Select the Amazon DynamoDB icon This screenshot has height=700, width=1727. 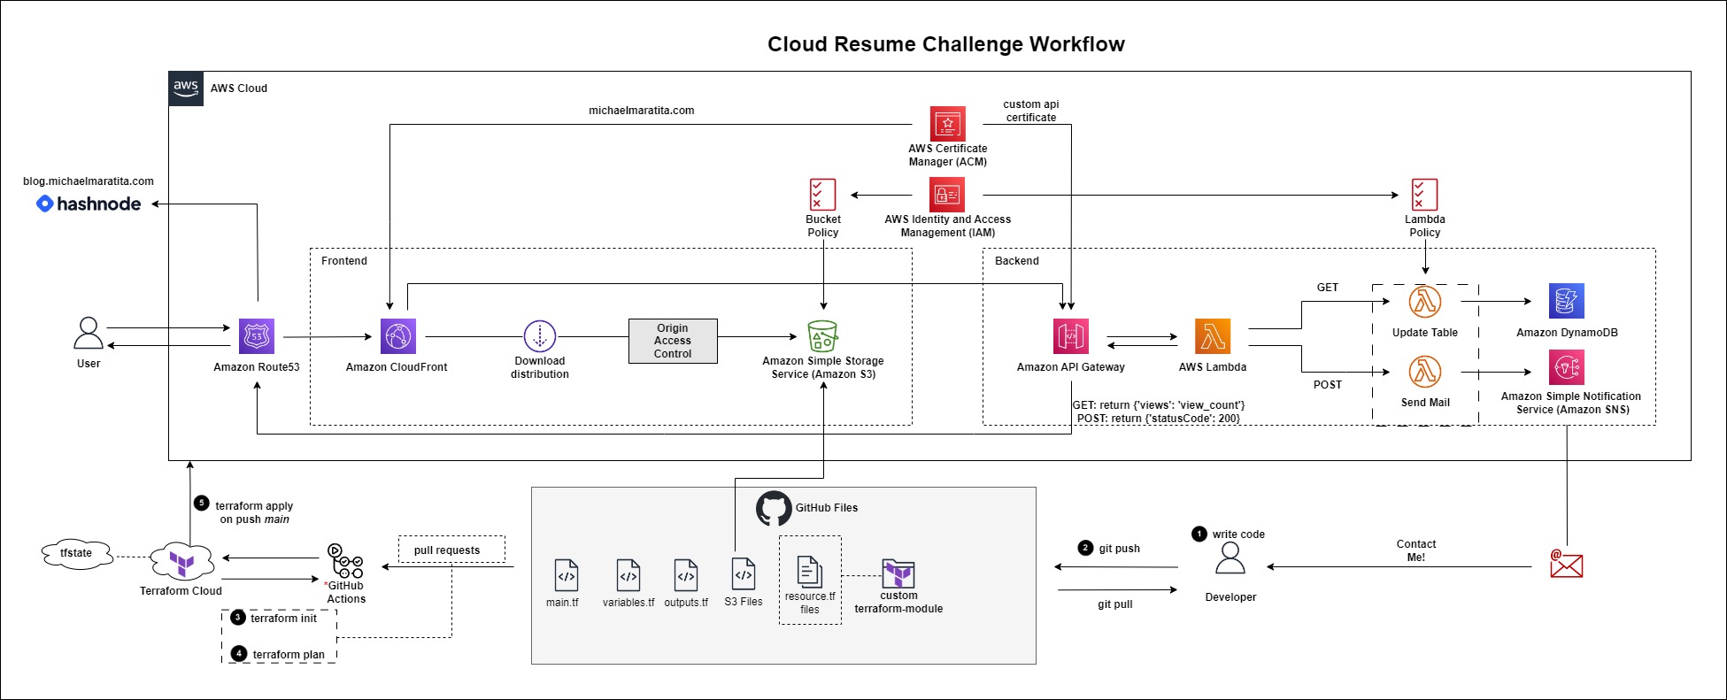point(1567,301)
